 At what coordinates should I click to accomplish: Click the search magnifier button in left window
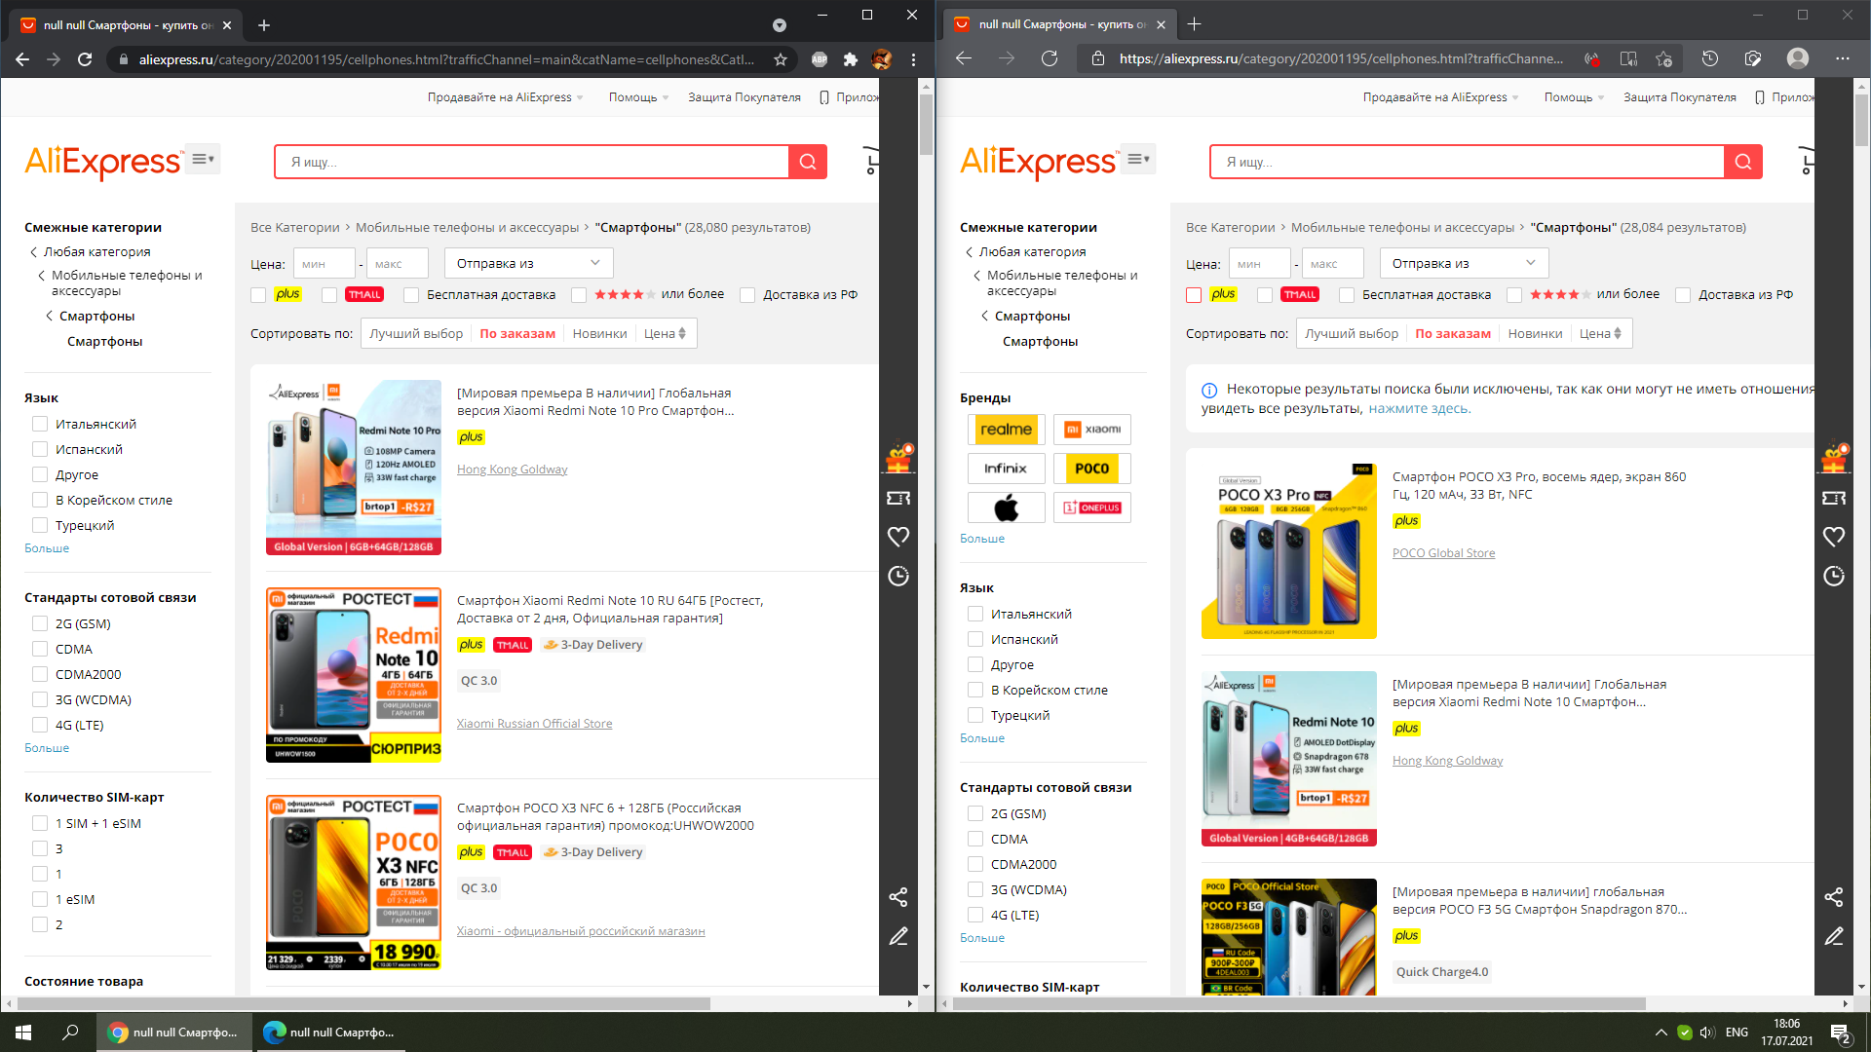click(x=808, y=162)
